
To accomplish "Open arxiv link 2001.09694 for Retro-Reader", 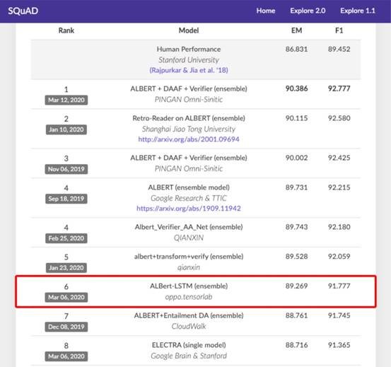I will click(189, 139).
